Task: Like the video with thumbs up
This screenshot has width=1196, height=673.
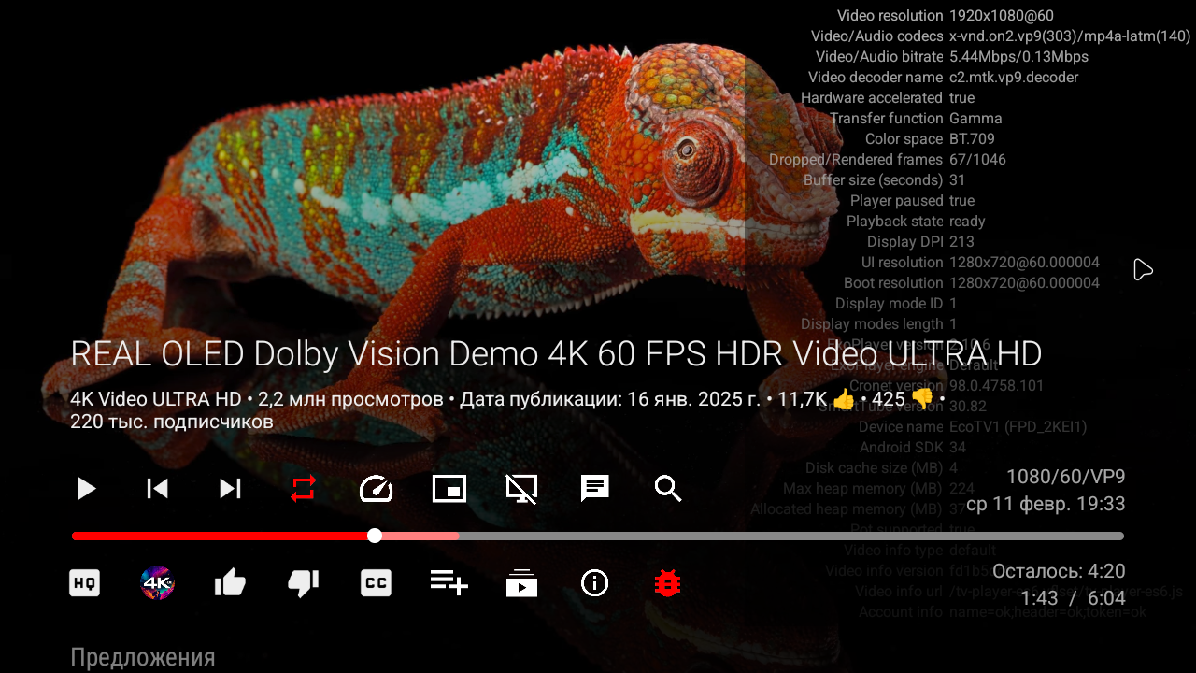Action: pos(230,583)
